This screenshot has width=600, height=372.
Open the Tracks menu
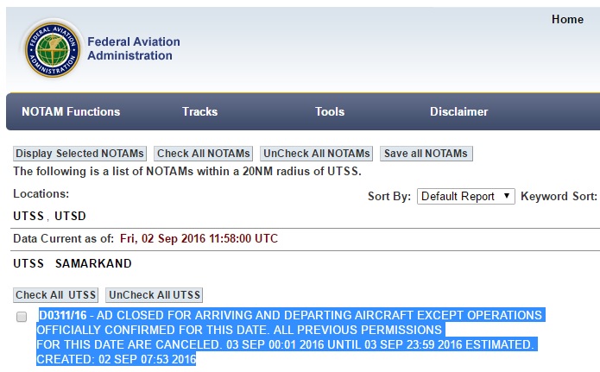pos(199,111)
